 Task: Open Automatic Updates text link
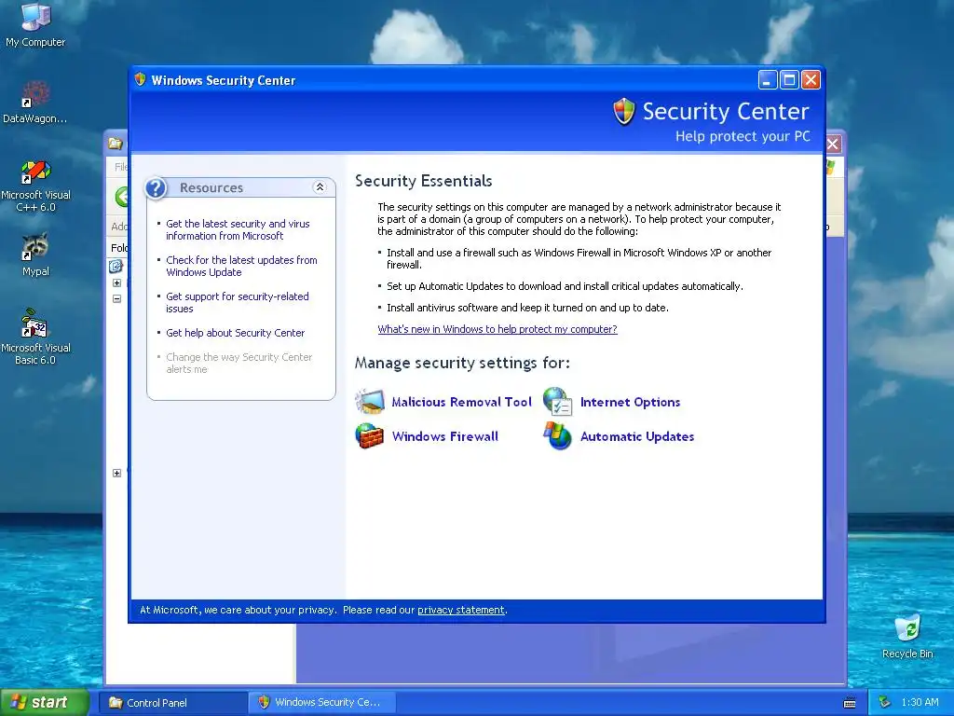(637, 436)
